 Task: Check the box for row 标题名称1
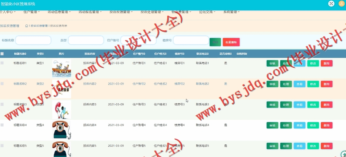click(x=2, y=63)
